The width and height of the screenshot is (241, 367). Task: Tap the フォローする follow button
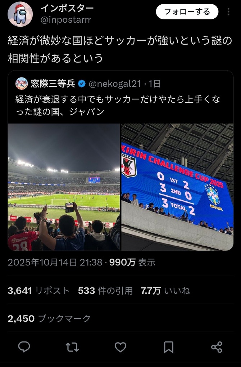[187, 12]
